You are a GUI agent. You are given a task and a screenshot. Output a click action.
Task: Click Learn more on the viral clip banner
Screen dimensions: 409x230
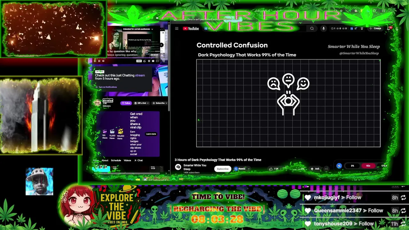pyautogui.click(x=151, y=134)
